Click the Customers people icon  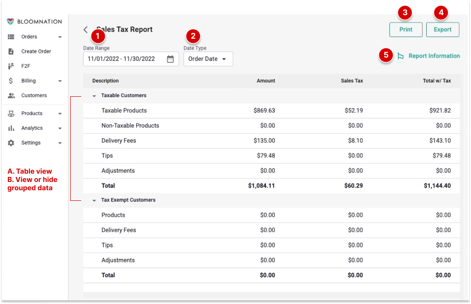click(11, 96)
